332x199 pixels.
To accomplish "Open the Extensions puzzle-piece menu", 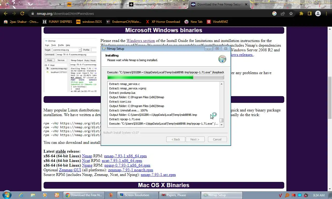I will (x=301, y=13).
